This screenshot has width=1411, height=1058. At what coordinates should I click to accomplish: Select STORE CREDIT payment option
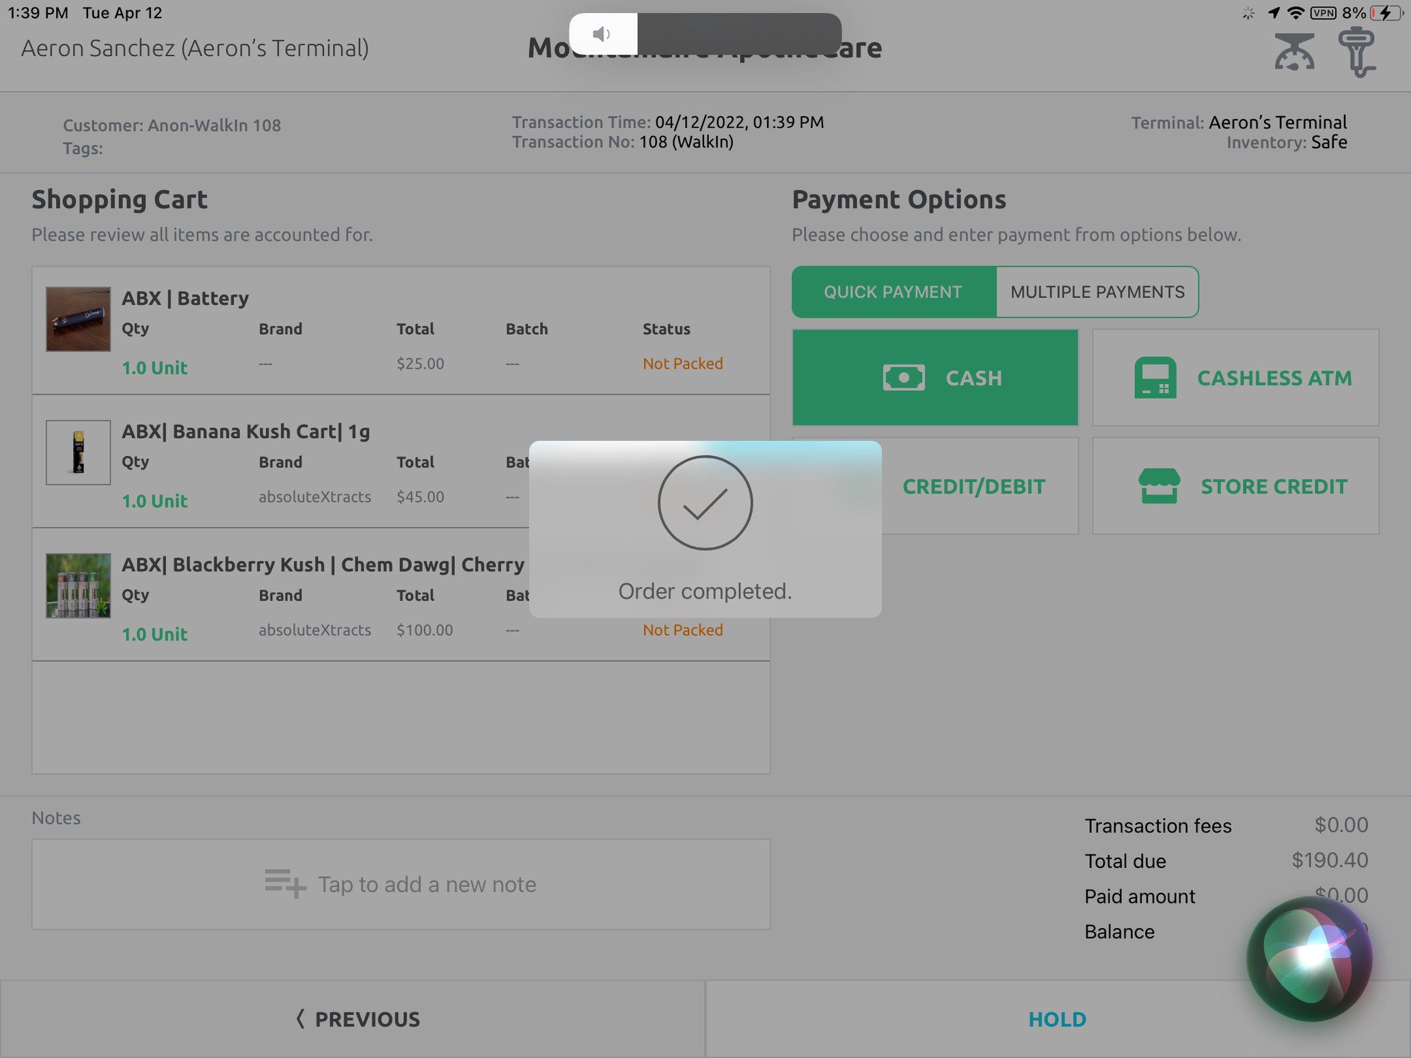[x=1235, y=486]
